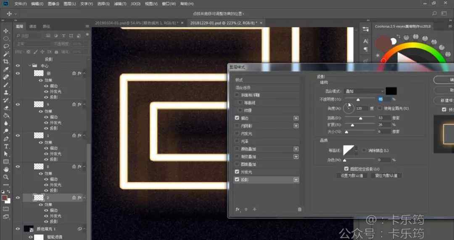
Task: Select the Move tool in the toolbar
Action: 6,31
